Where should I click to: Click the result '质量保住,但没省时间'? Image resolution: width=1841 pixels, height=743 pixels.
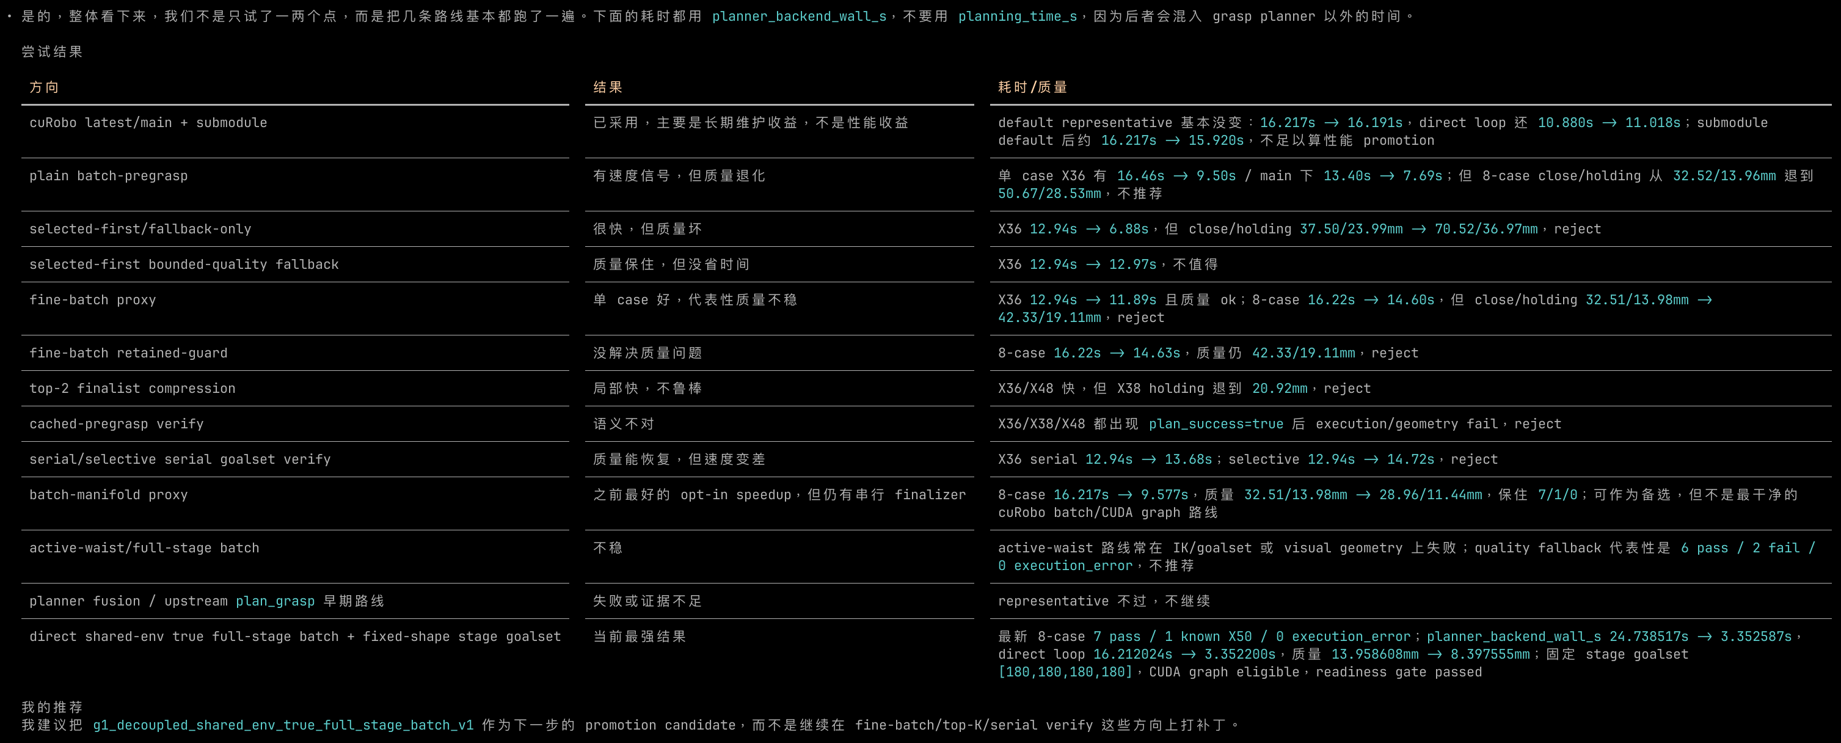click(x=671, y=265)
